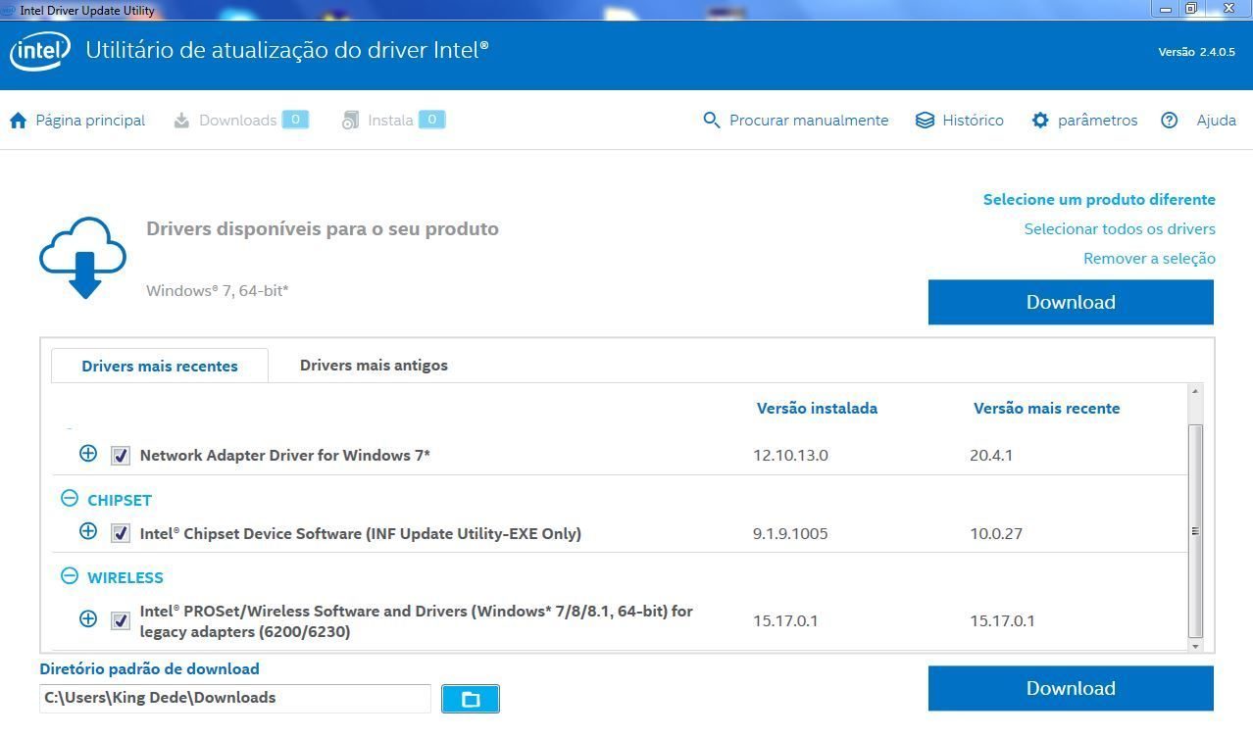Expand Intel Chipset Device Software row

[x=88, y=532]
